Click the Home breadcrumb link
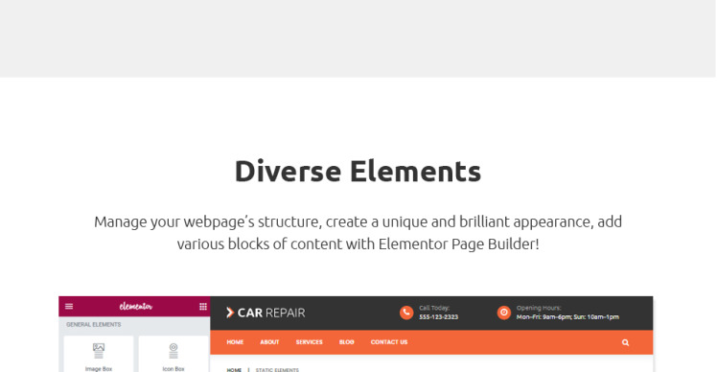The height and width of the screenshot is (372, 717). point(234,370)
